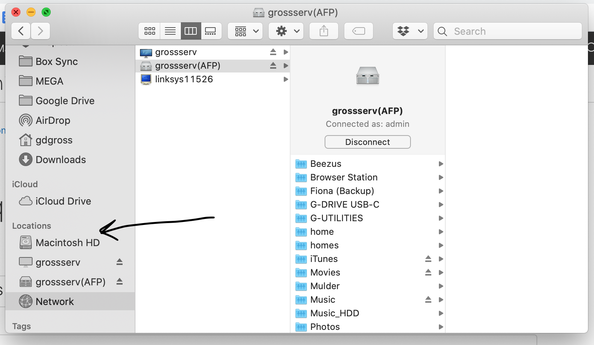This screenshot has height=345, width=594.
Task: Click the Disconnect button
Action: (x=368, y=142)
